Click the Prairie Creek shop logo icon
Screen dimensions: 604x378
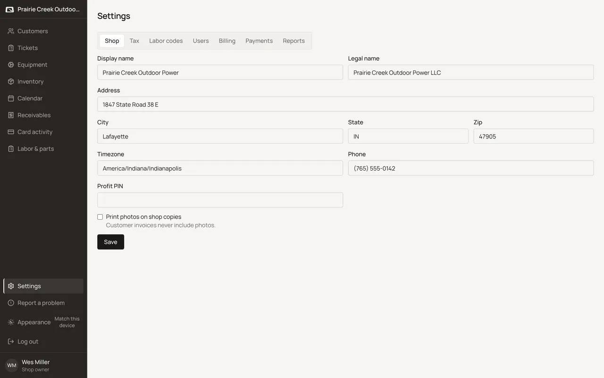click(x=9, y=9)
